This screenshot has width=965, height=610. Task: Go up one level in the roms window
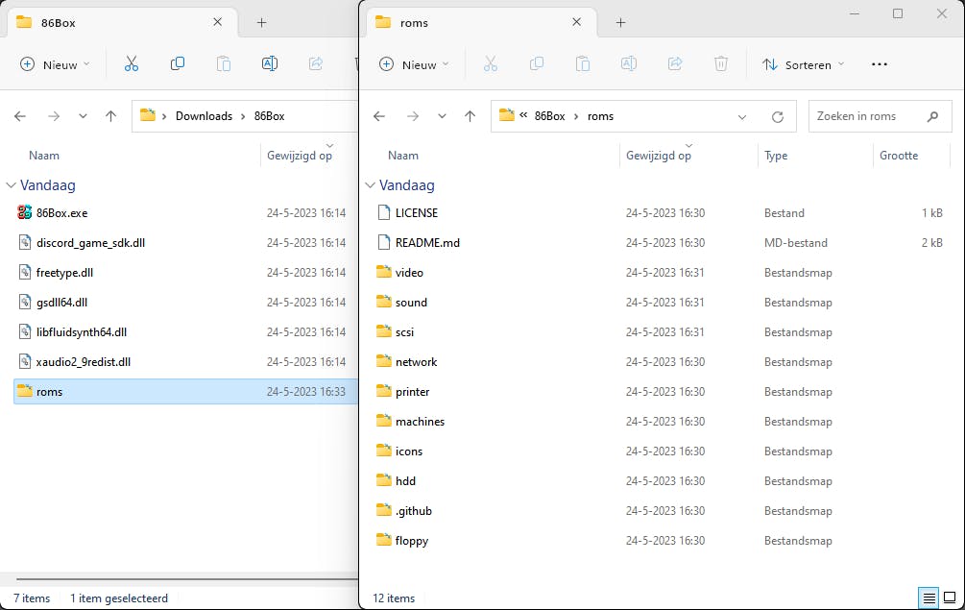[470, 116]
